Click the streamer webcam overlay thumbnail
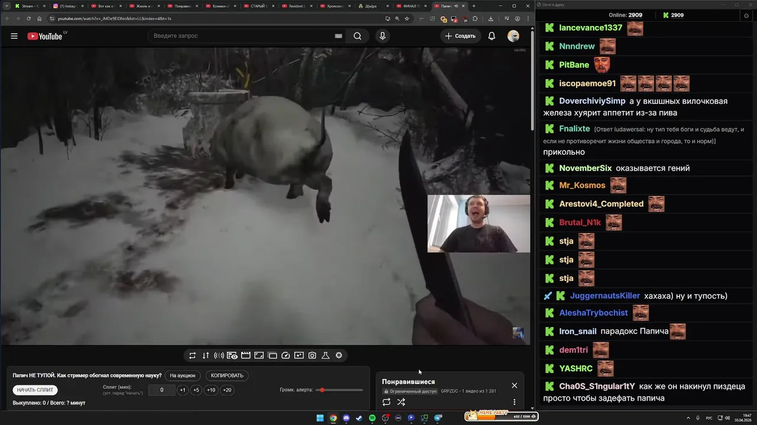This screenshot has width=757, height=425. pyautogui.click(x=478, y=224)
